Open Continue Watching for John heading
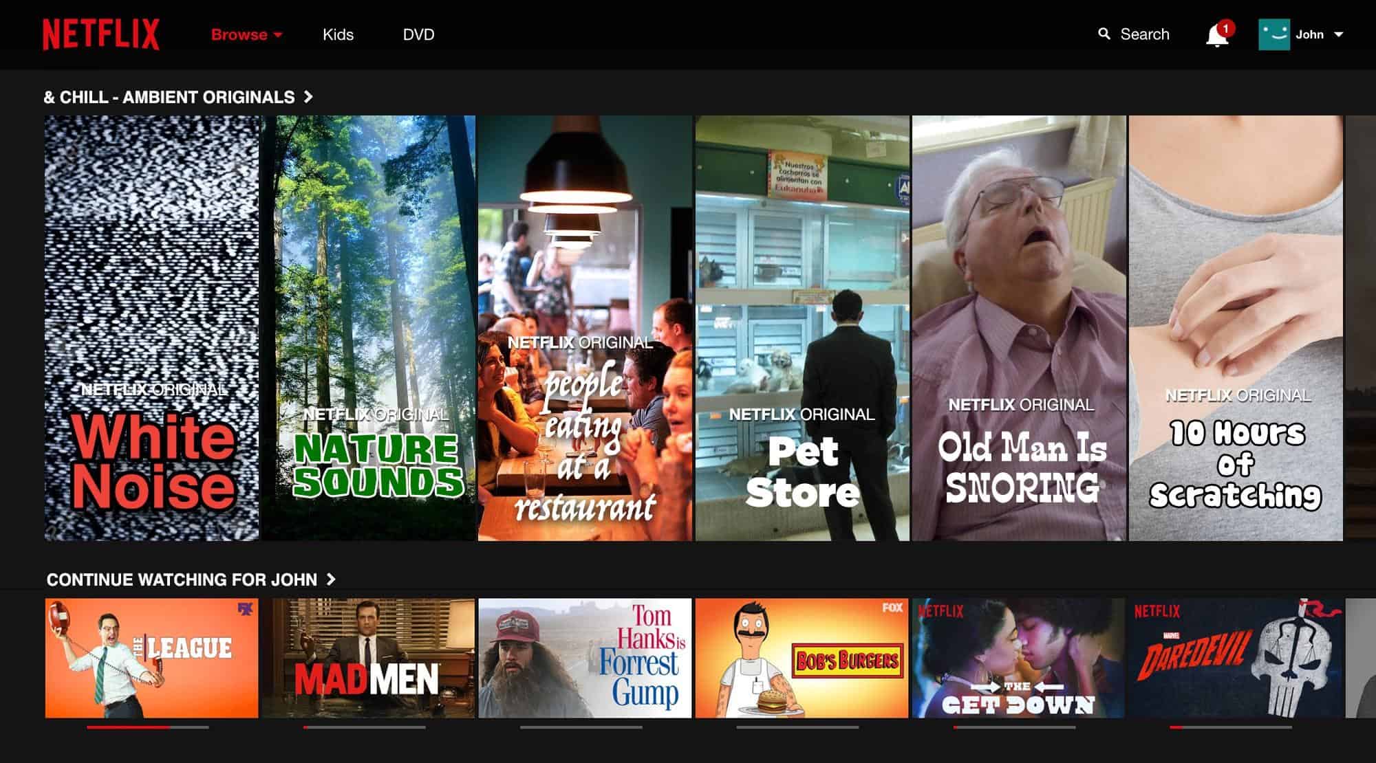The image size is (1376, 763). pos(182,579)
